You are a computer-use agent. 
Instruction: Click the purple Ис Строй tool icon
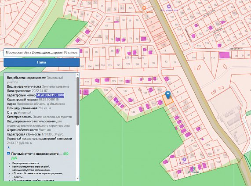(x=184, y=159)
